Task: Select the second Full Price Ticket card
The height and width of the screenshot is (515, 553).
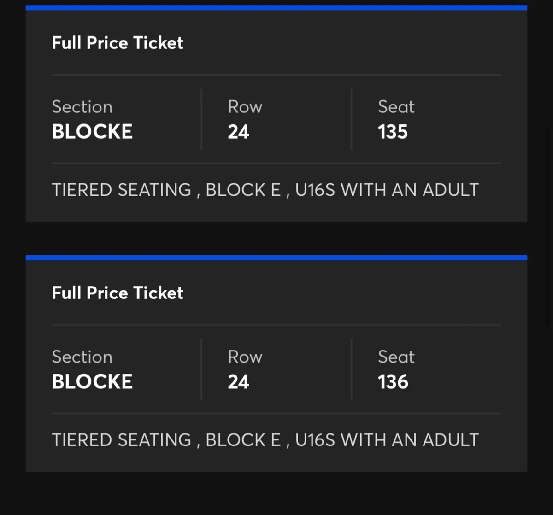Action: coord(276,364)
